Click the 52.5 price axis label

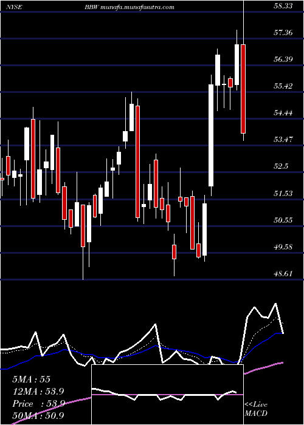[281, 166]
